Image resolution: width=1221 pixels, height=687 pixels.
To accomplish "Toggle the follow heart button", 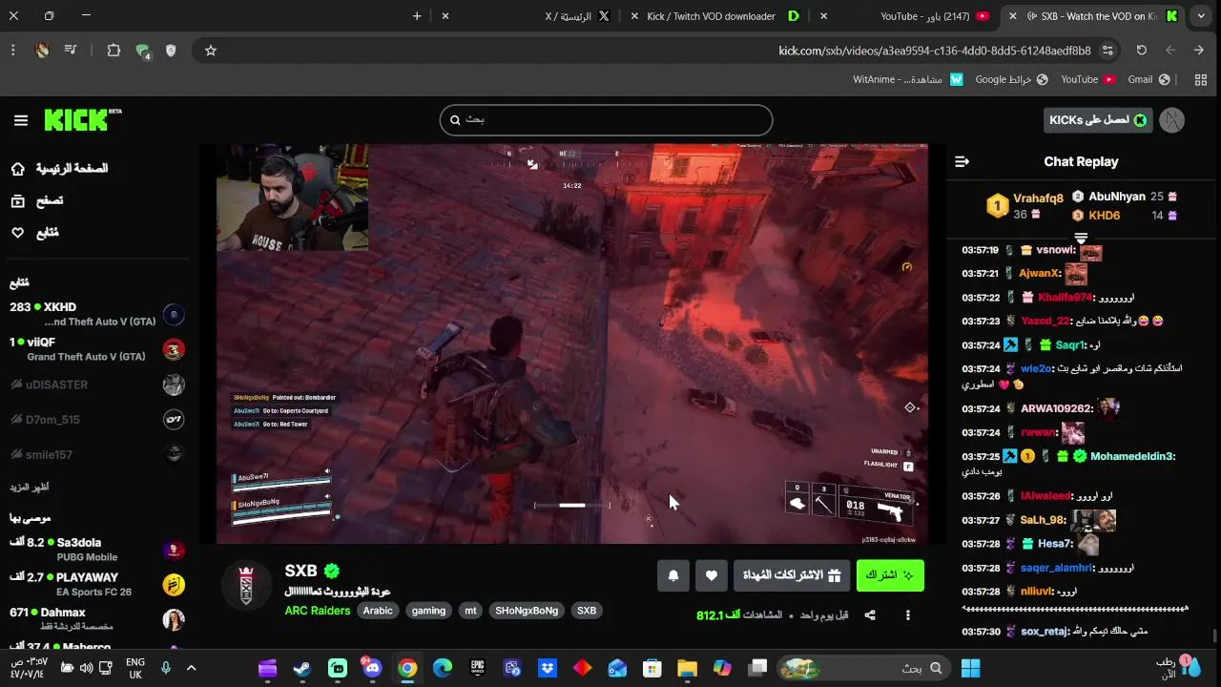I will pyautogui.click(x=711, y=575).
